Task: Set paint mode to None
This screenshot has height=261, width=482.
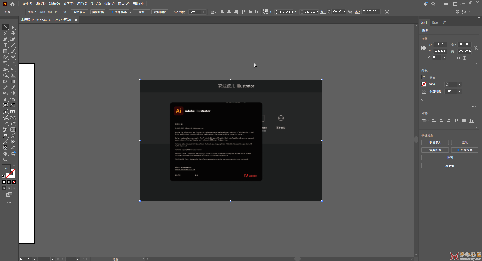Action: click(14, 182)
